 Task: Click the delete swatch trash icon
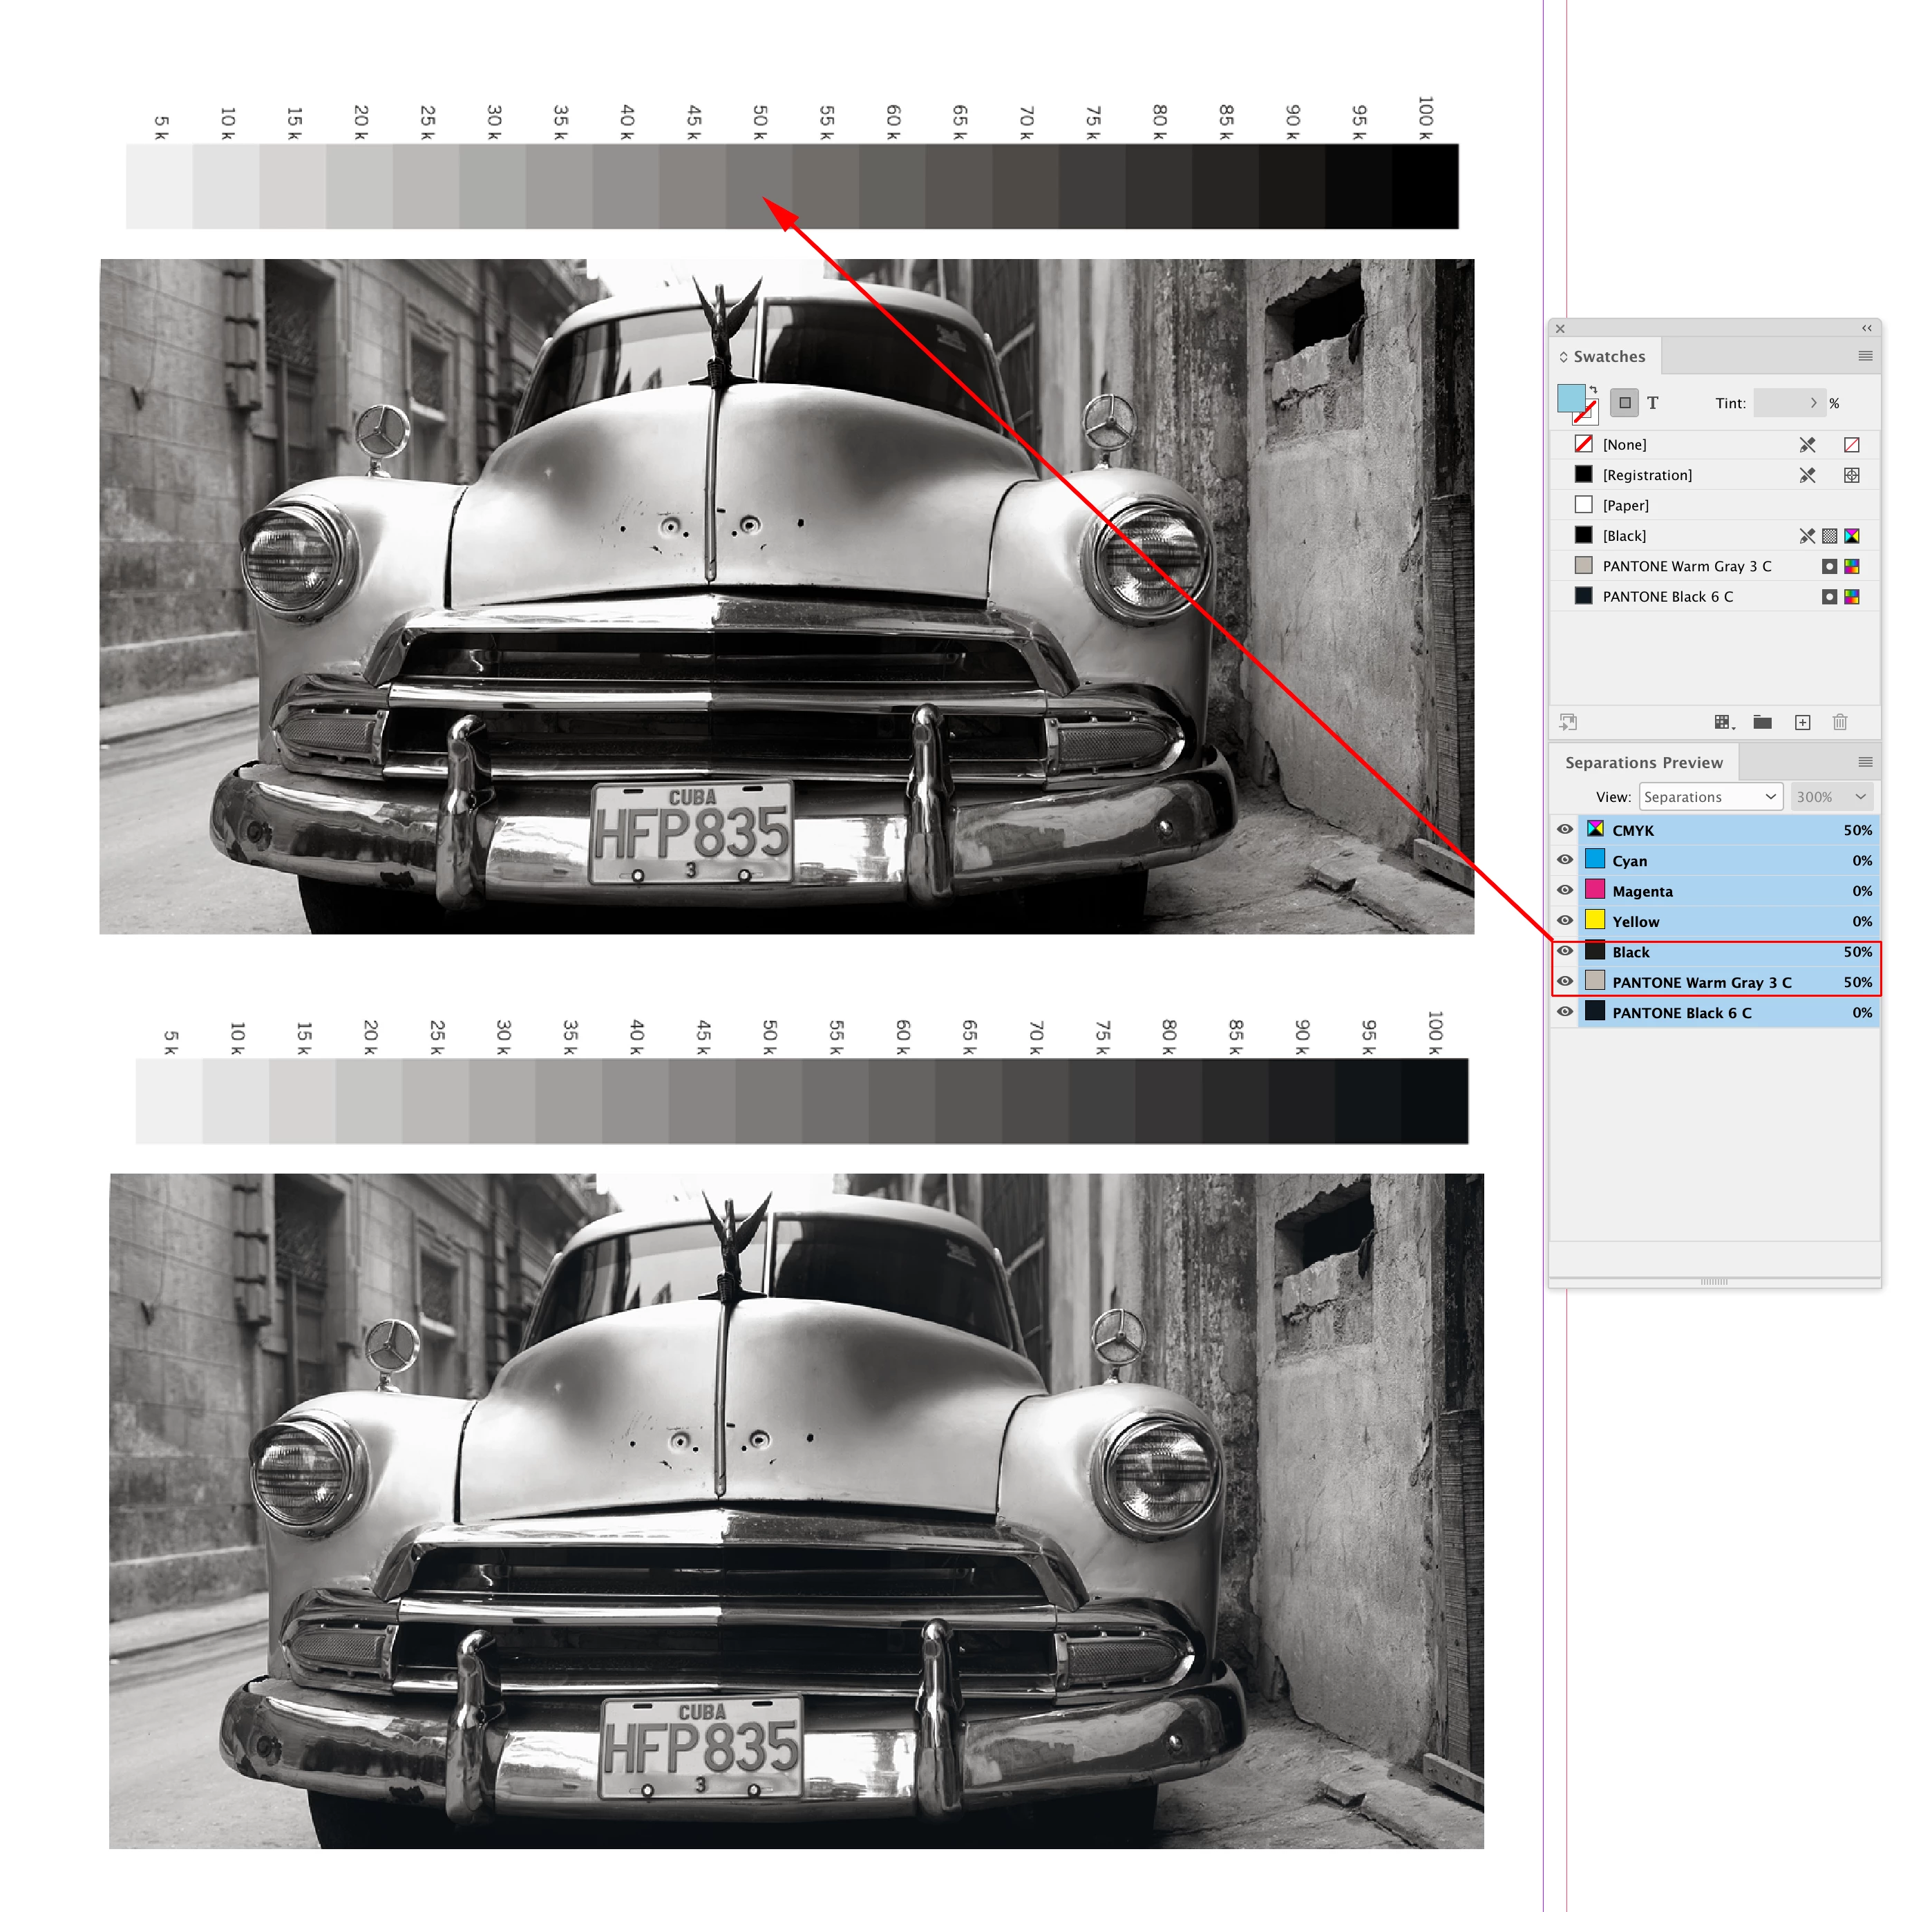(1840, 723)
